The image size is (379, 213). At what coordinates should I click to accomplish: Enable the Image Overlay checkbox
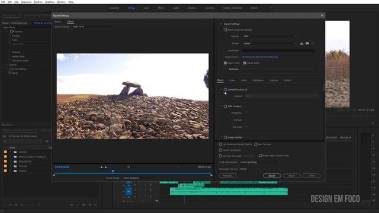(x=225, y=137)
